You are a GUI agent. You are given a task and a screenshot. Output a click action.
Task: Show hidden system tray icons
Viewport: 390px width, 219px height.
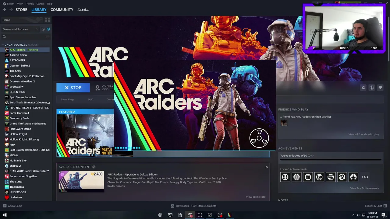click(x=354, y=215)
